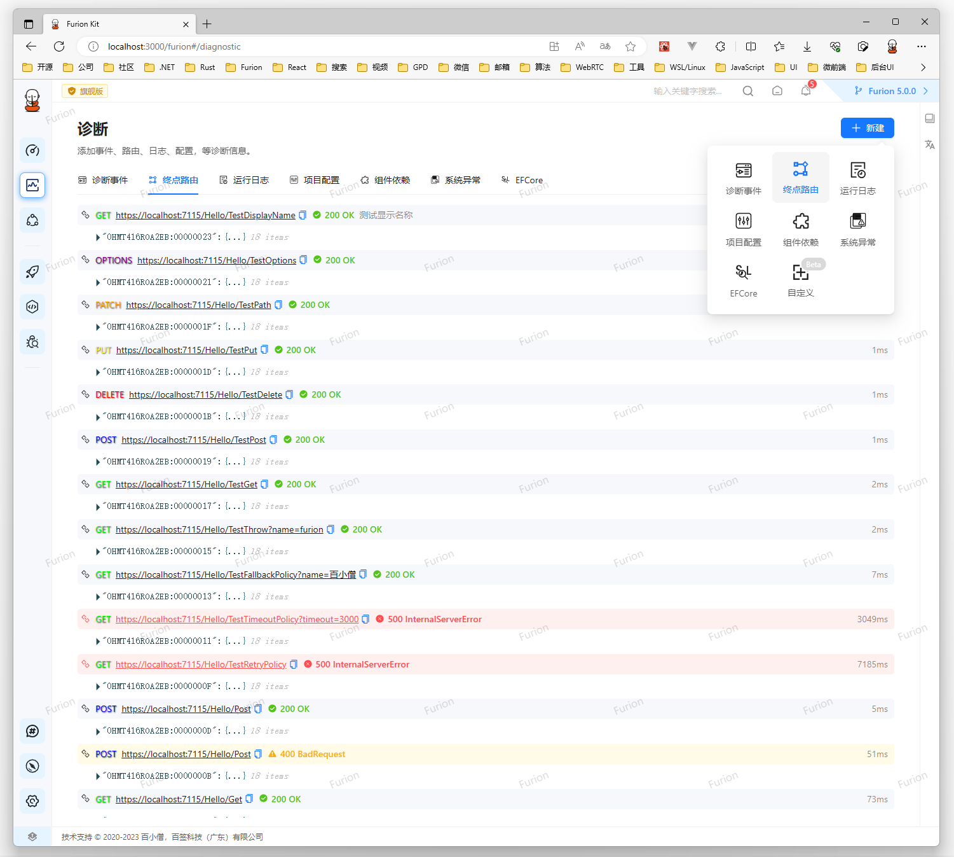Open the rocket launch sidebar icon

32,272
